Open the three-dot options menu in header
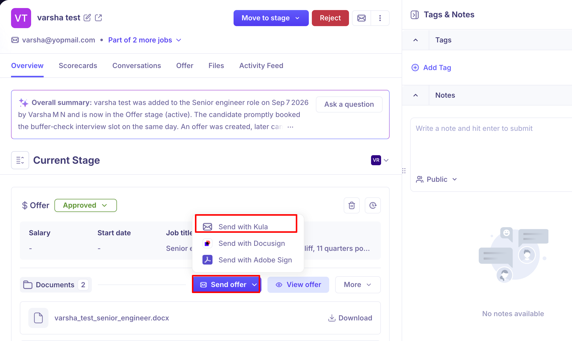This screenshot has width=572, height=341. coord(380,18)
